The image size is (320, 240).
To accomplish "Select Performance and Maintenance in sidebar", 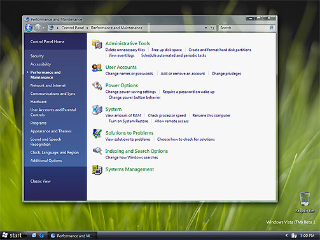I will 45,74.
